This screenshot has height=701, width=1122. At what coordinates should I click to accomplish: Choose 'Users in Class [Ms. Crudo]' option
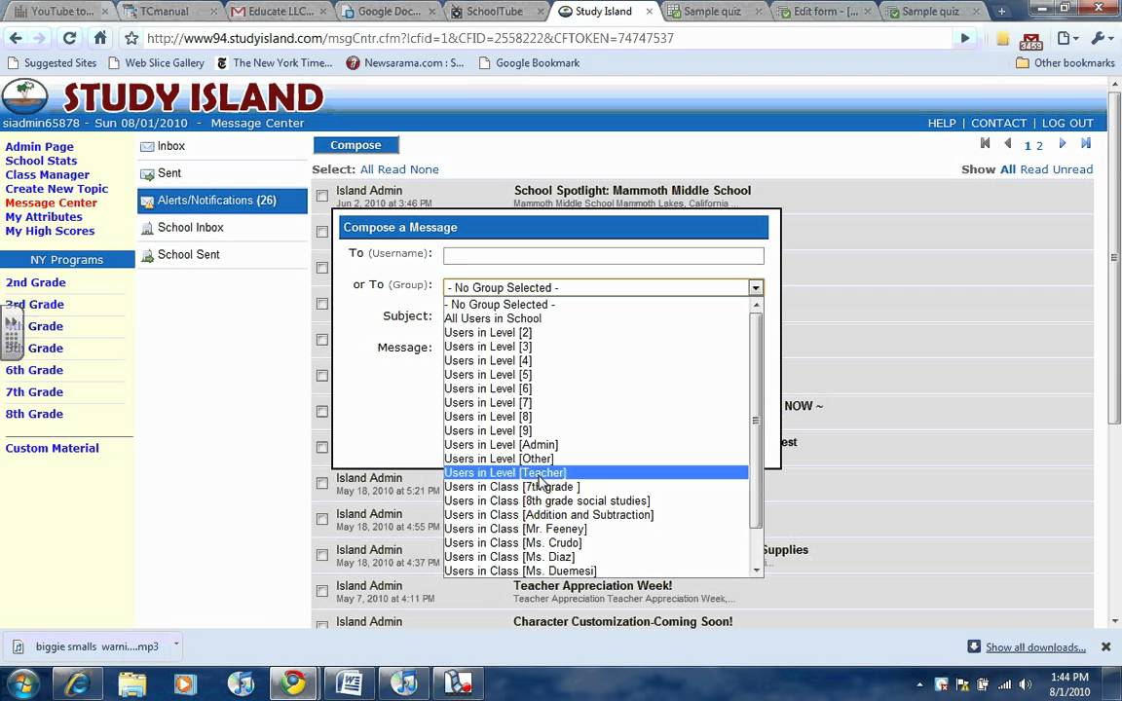[x=595, y=543]
